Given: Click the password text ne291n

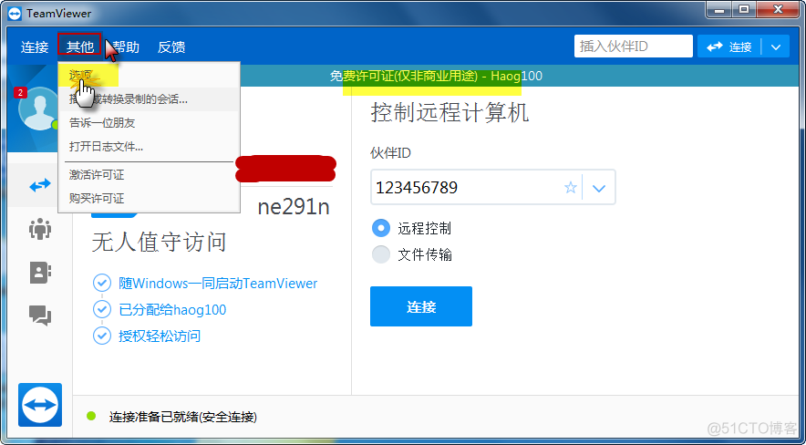Looking at the screenshot, I should click(x=294, y=207).
